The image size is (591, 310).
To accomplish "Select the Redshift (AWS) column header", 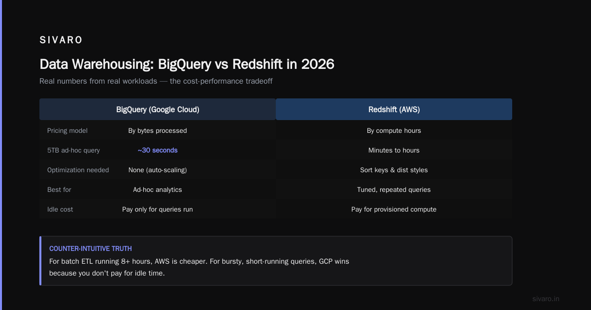I will (x=394, y=109).
